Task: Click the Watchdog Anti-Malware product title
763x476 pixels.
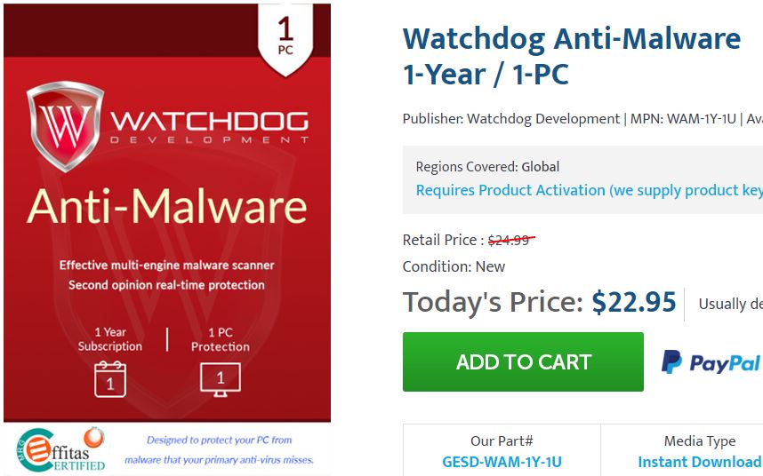Action: [x=571, y=56]
